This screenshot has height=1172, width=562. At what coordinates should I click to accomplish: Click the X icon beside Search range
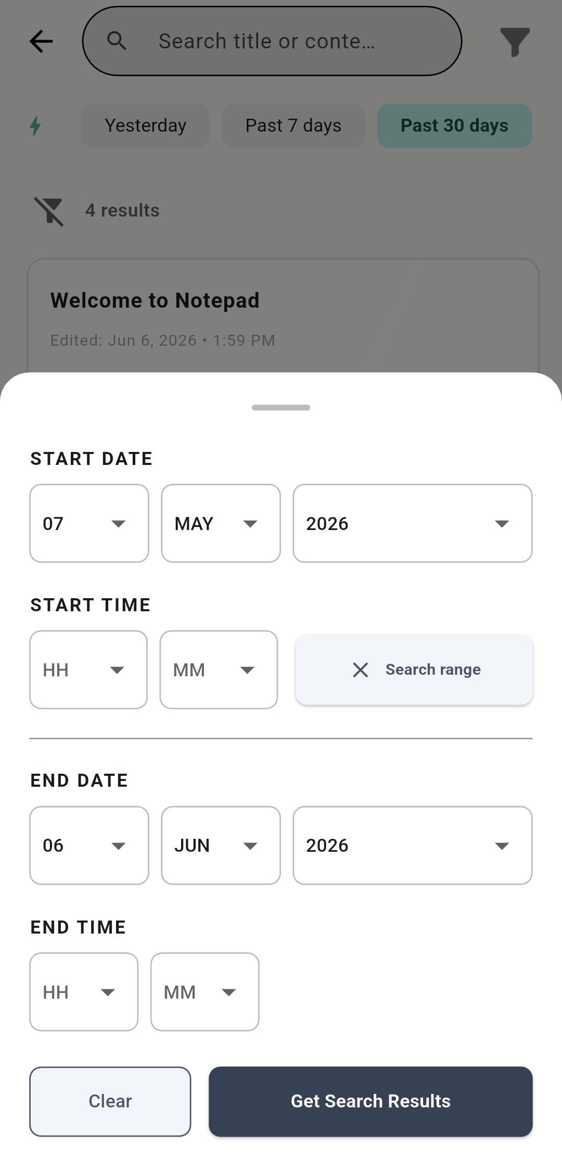pos(360,670)
